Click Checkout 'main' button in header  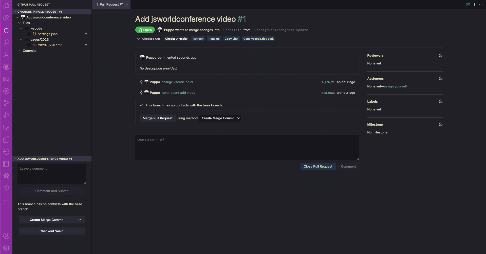pos(176,39)
